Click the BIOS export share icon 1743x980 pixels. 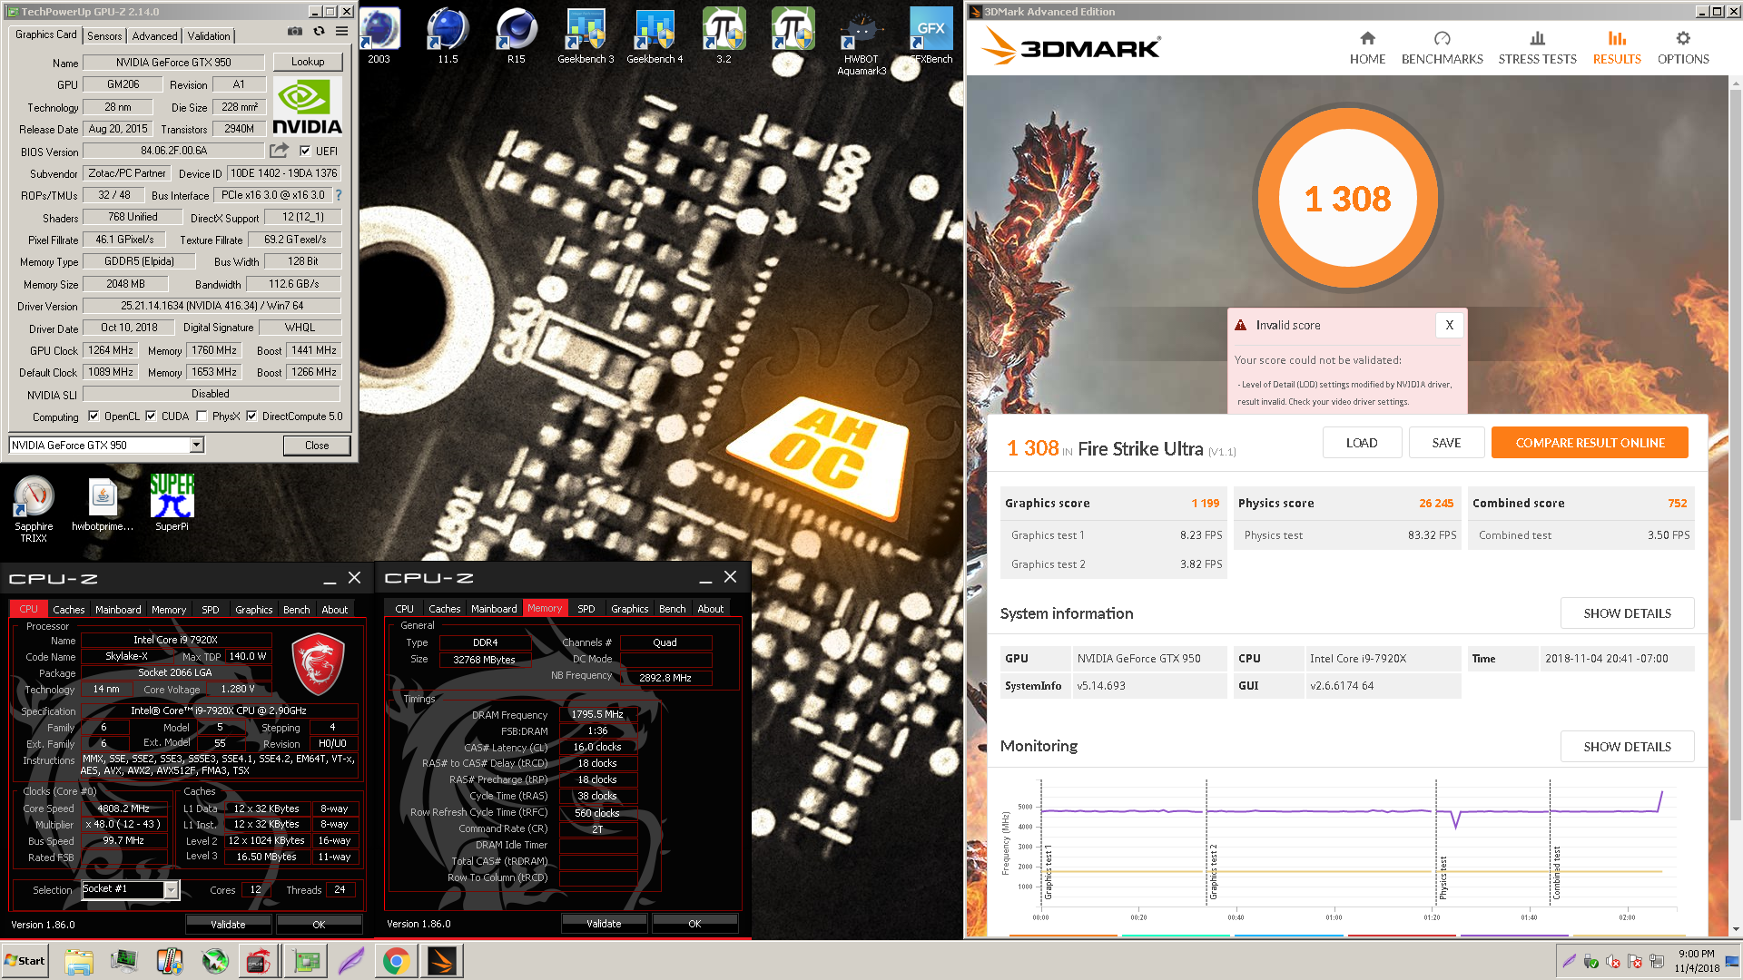point(279,151)
